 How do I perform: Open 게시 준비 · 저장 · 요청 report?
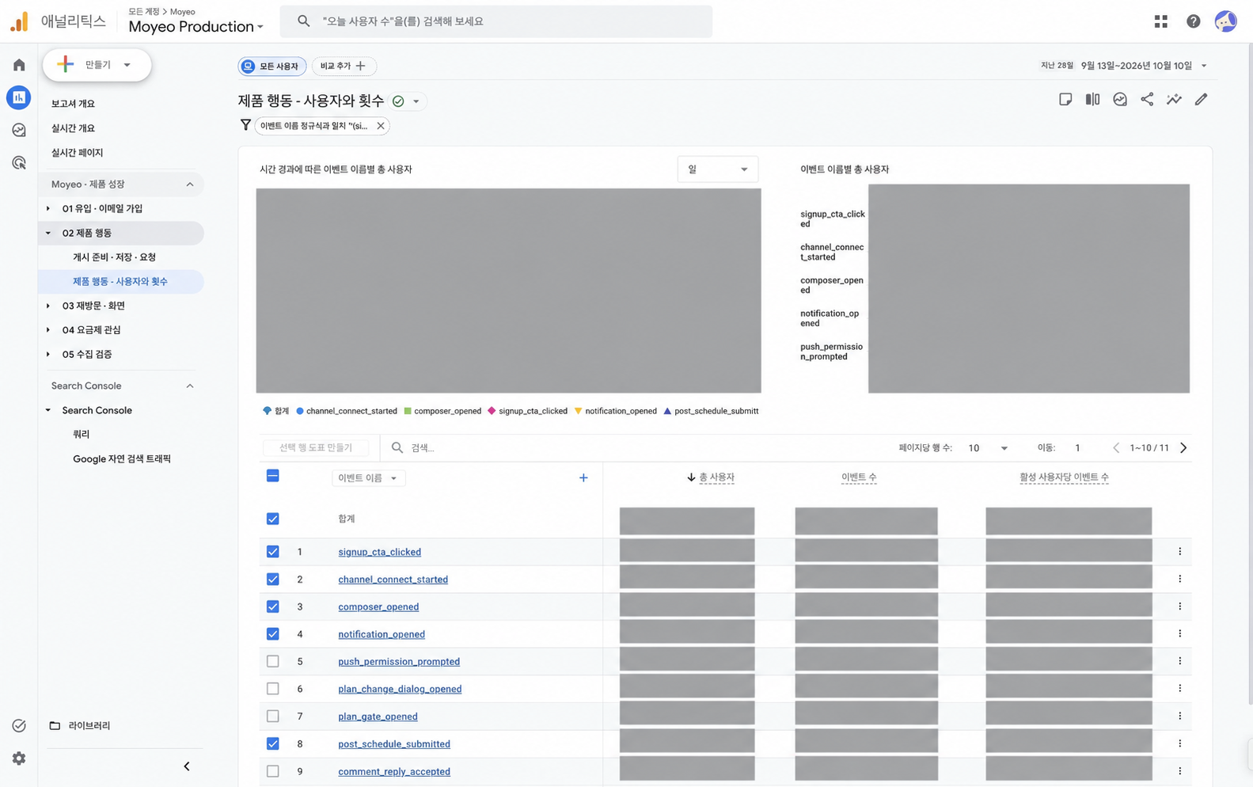coord(114,257)
